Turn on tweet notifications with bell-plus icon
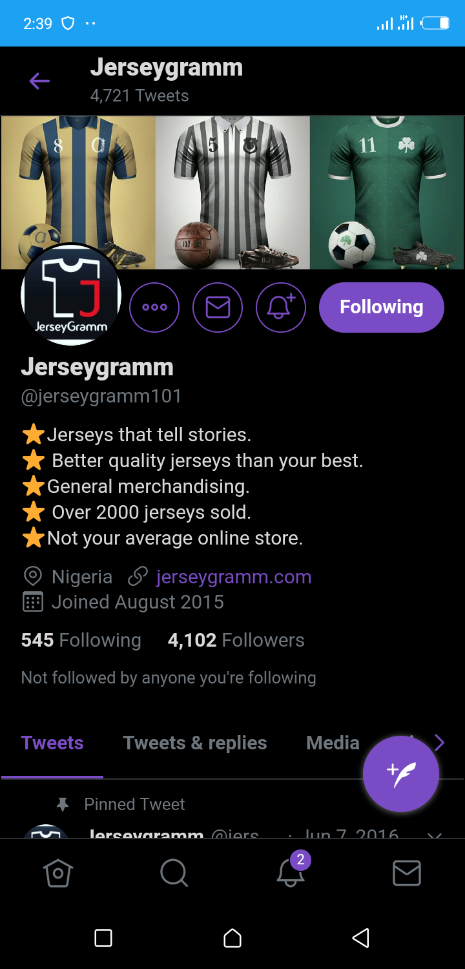This screenshot has width=465, height=969. (x=281, y=307)
